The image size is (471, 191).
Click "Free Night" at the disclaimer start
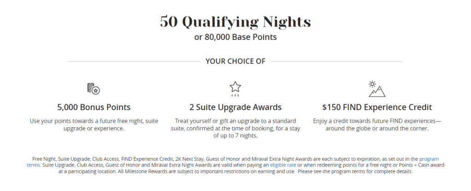(x=44, y=158)
